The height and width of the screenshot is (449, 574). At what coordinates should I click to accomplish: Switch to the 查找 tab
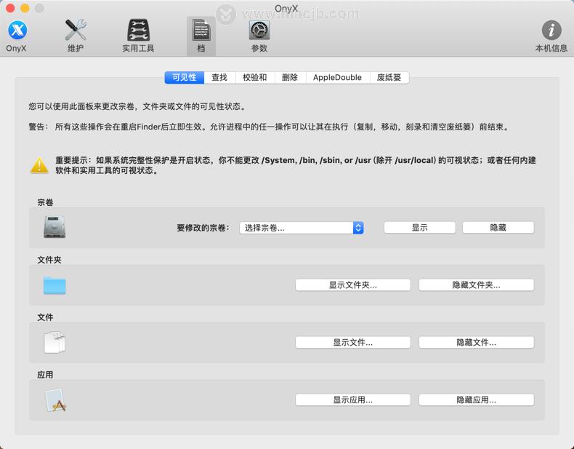pyautogui.click(x=219, y=77)
